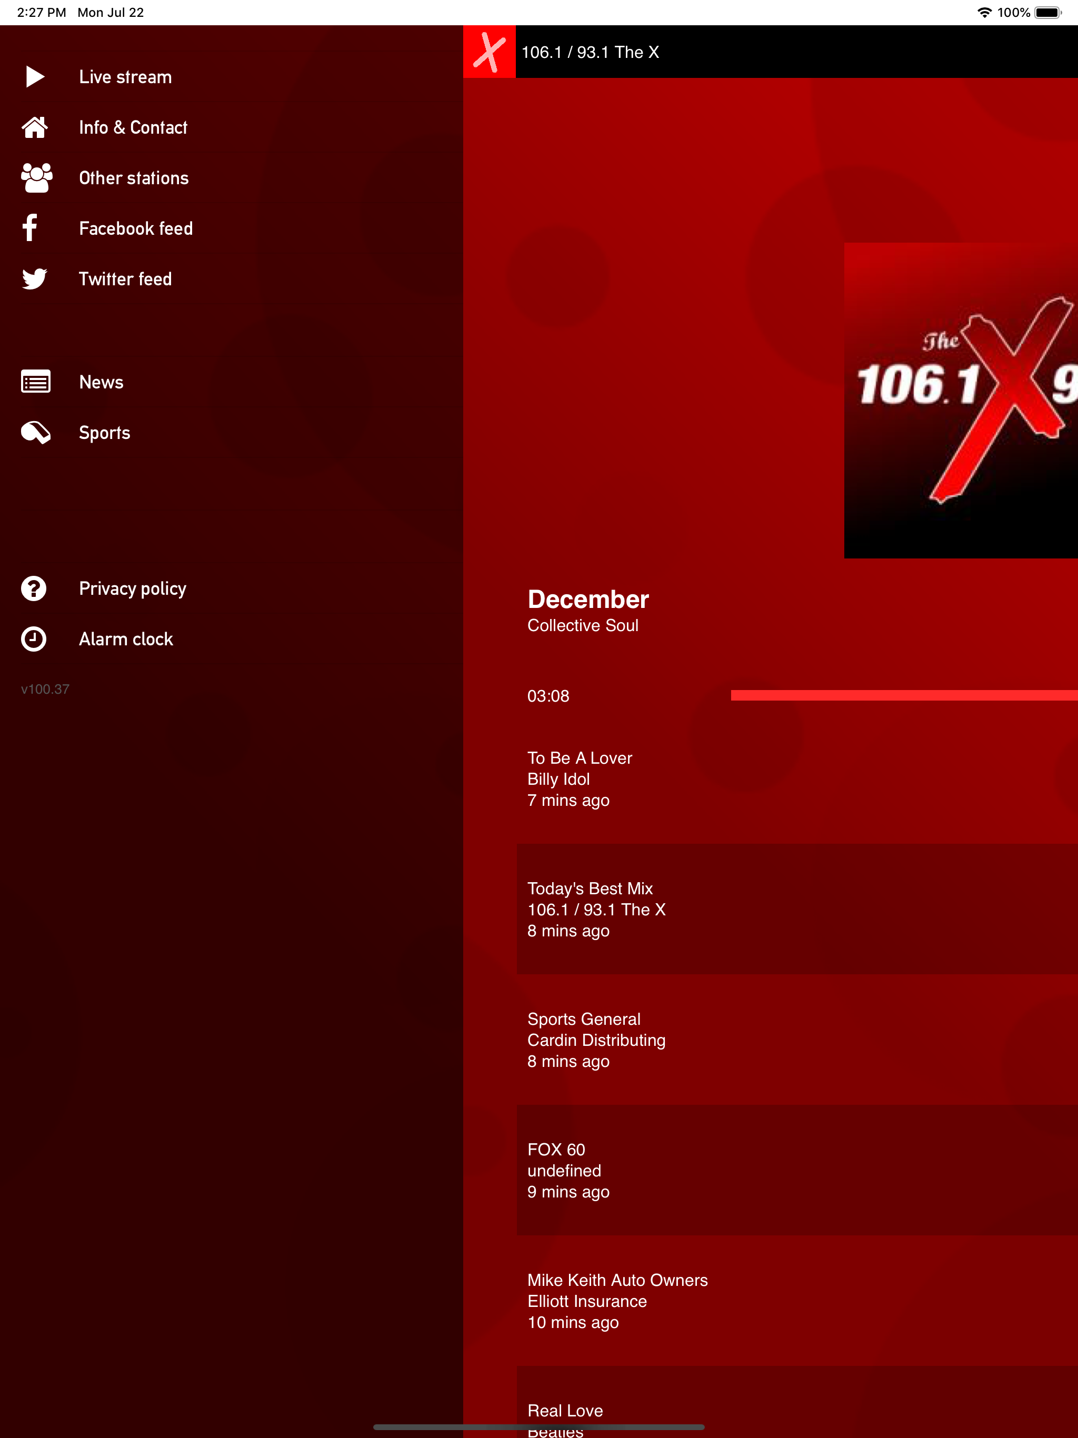Tap the Alarm clock icon
The width and height of the screenshot is (1078, 1438).
click(x=34, y=639)
